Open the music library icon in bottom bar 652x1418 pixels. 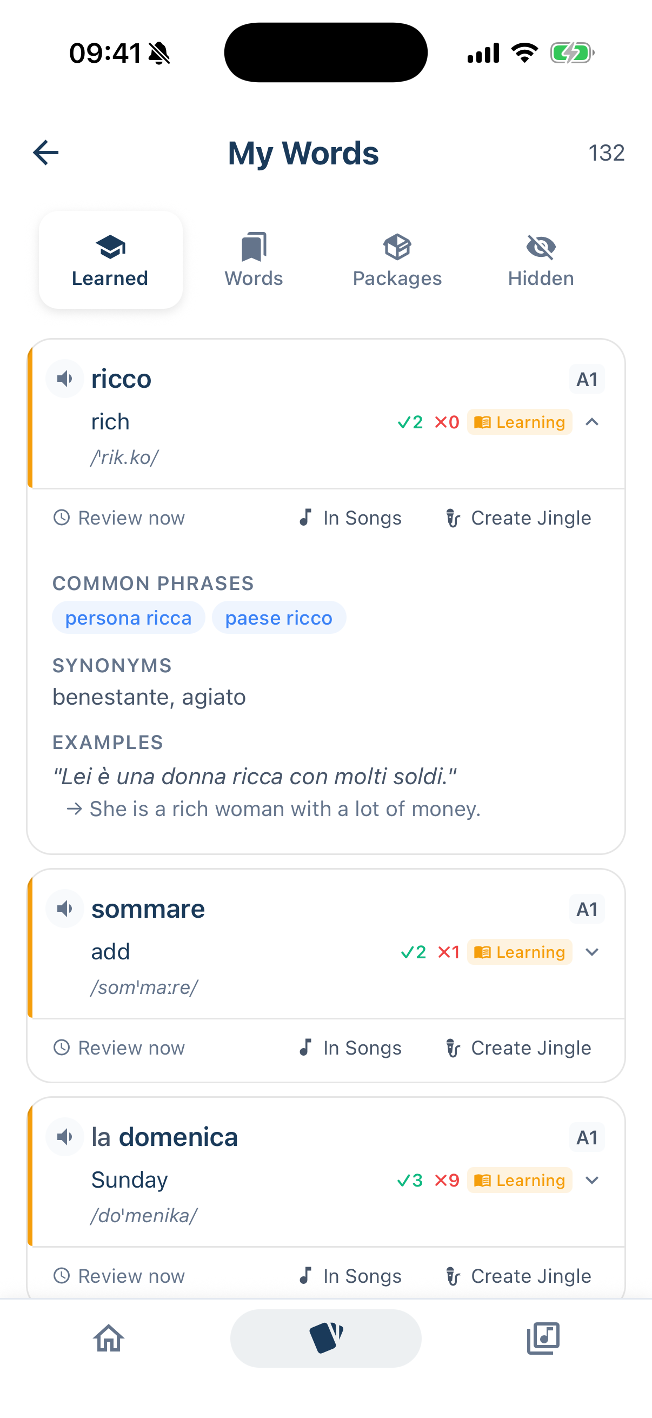(543, 1337)
